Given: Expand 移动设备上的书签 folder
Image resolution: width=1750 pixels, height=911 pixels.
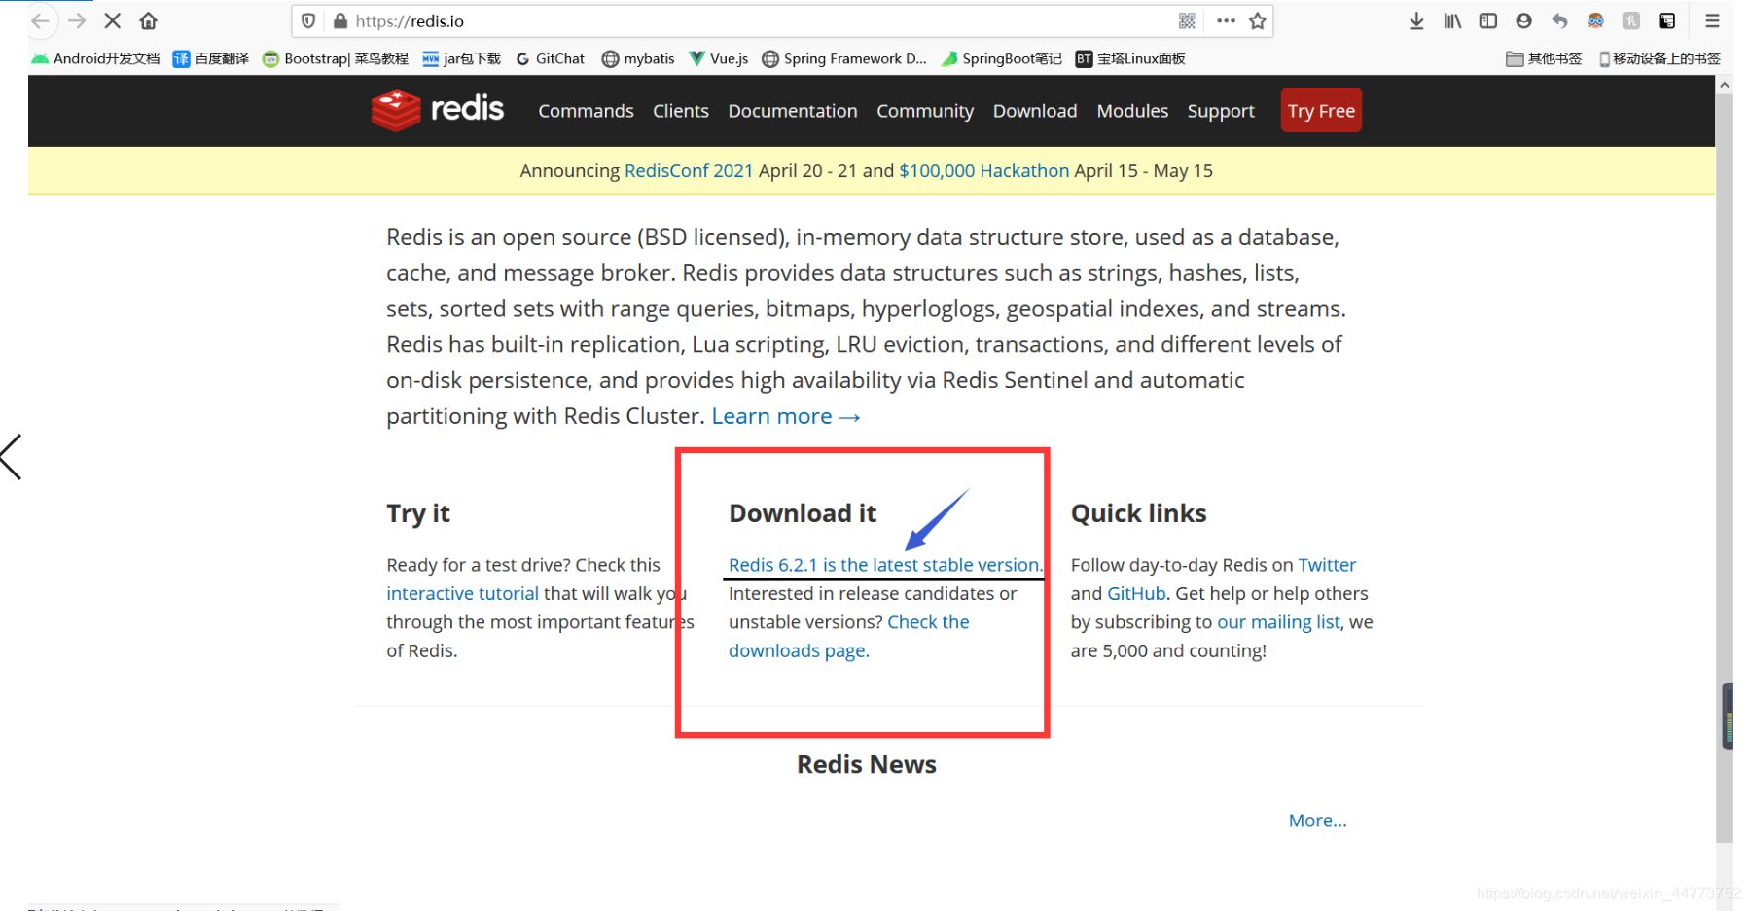Looking at the screenshot, I should [x=1660, y=58].
